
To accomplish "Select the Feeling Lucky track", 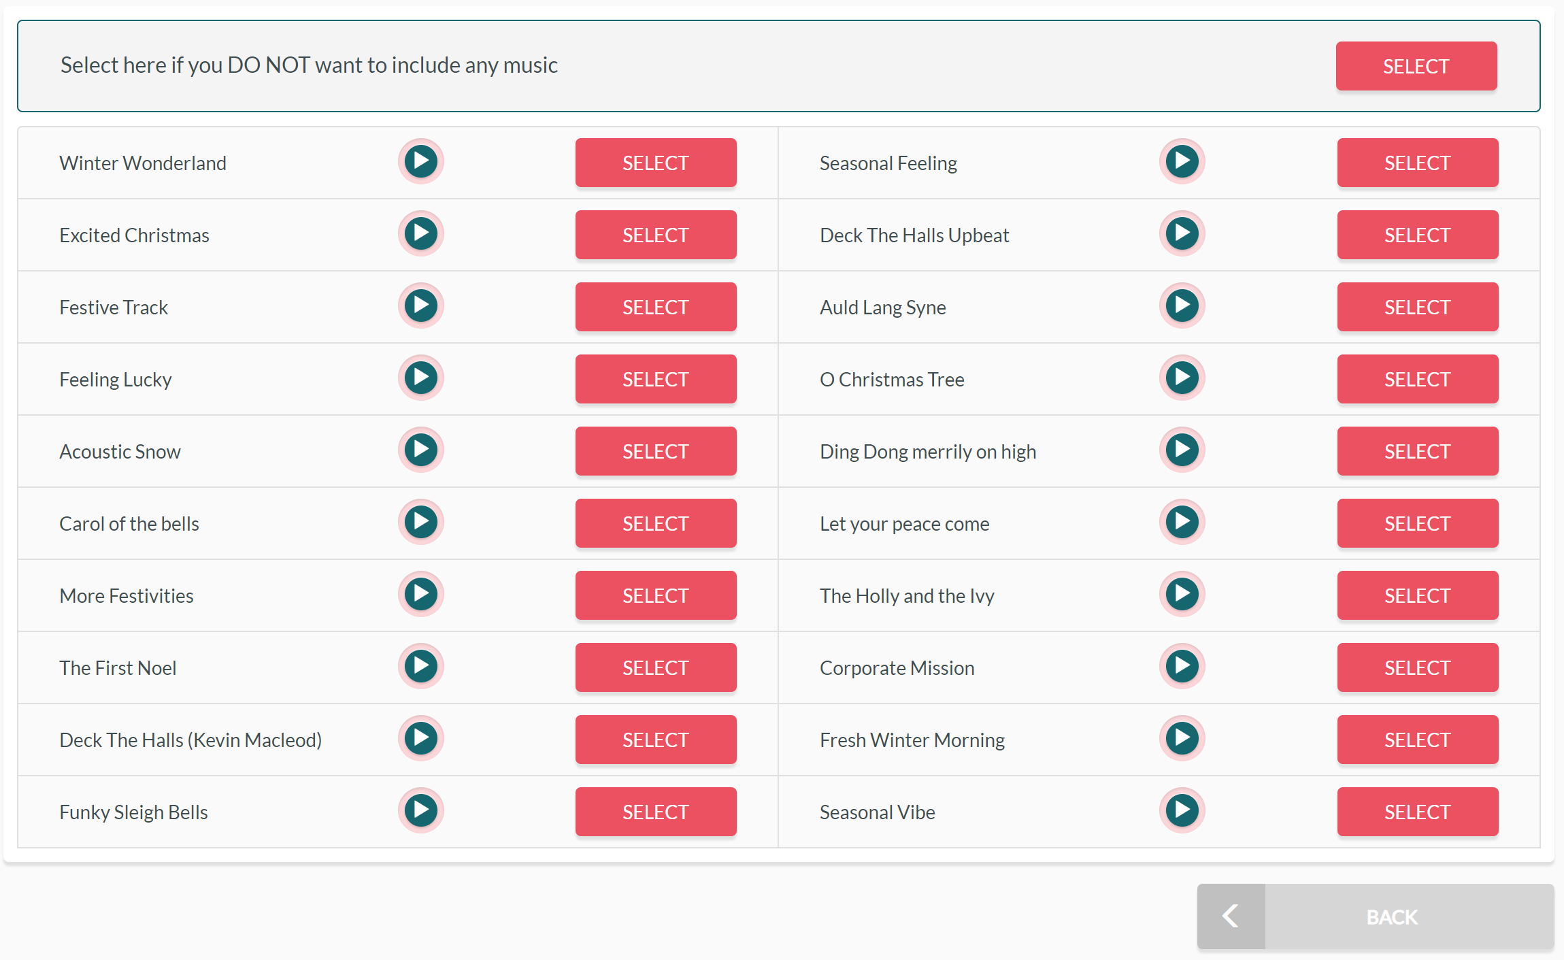I will click(x=656, y=379).
